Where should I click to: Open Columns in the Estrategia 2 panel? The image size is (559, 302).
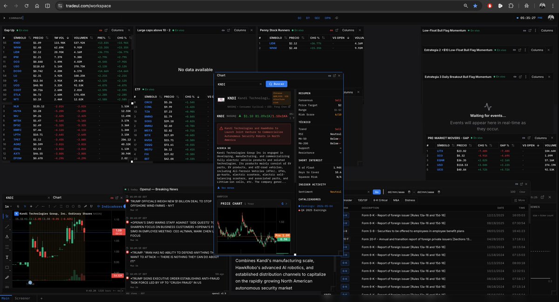tap(537, 50)
